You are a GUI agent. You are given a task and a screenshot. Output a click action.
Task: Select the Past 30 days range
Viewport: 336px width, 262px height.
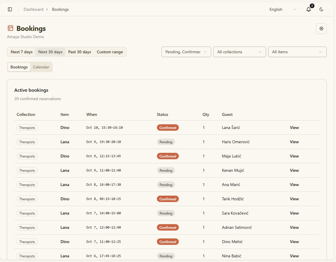click(80, 52)
